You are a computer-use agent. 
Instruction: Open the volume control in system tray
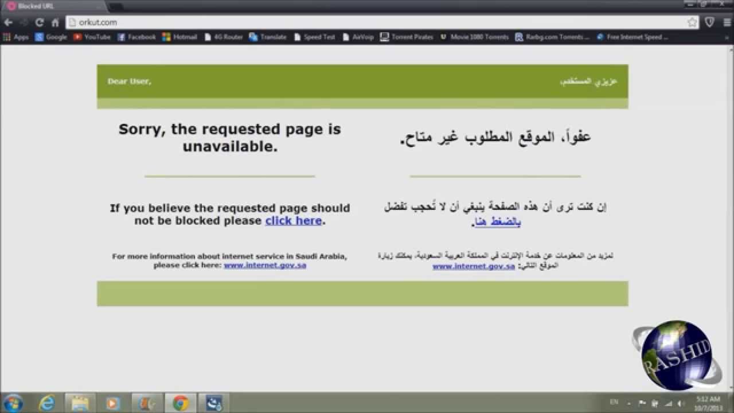pos(681,403)
